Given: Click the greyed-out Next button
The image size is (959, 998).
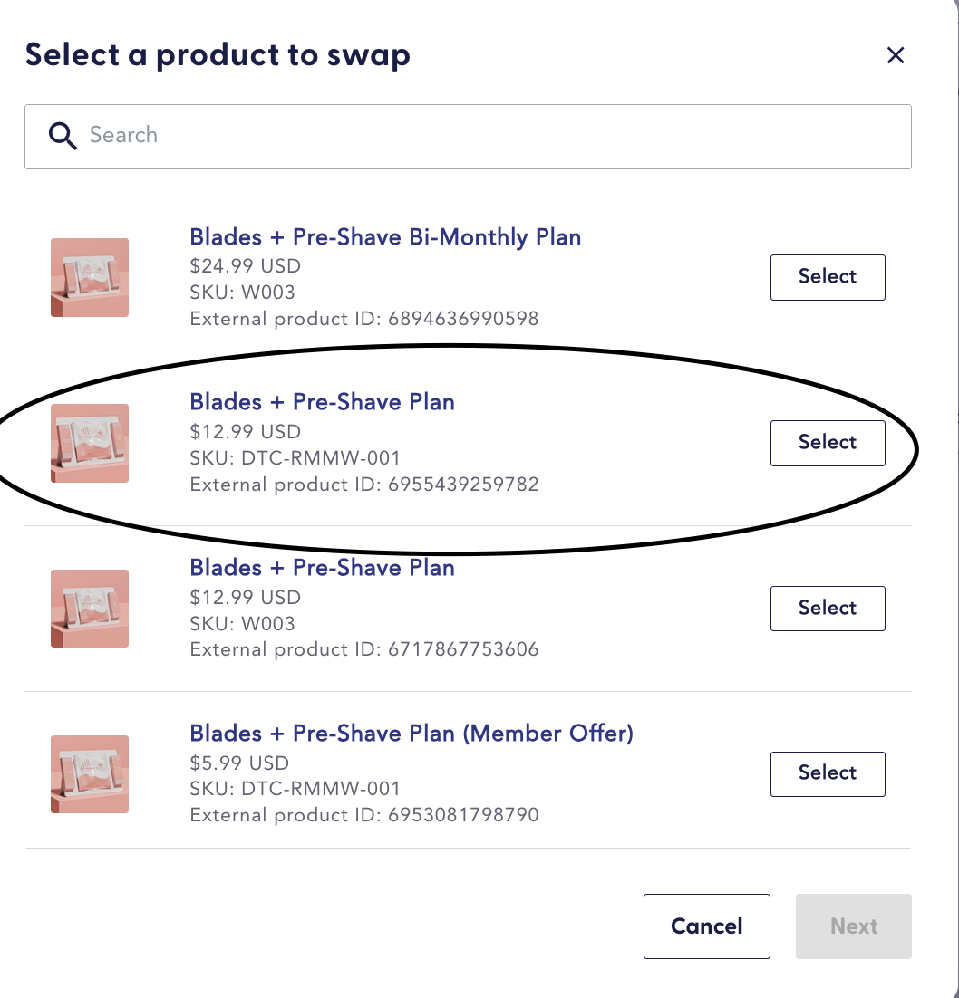Looking at the screenshot, I should coord(854,926).
